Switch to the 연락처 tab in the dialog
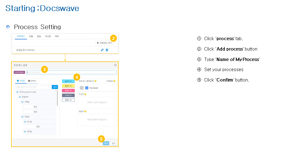Image resolution: width=281 pixels, height=148 pixels. (x=32, y=81)
